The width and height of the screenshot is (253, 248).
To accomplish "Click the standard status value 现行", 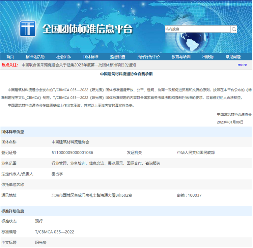I will pos(39,221).
